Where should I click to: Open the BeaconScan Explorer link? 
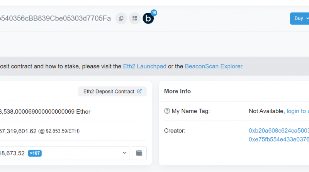click(214, 66)
